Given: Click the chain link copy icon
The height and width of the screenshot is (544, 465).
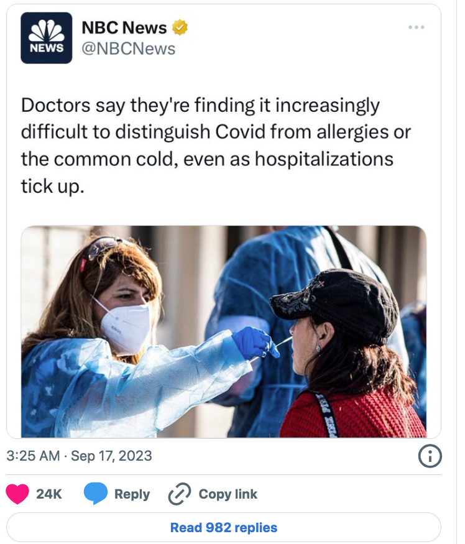Looking at the screenshot, I should click(180, 494).
